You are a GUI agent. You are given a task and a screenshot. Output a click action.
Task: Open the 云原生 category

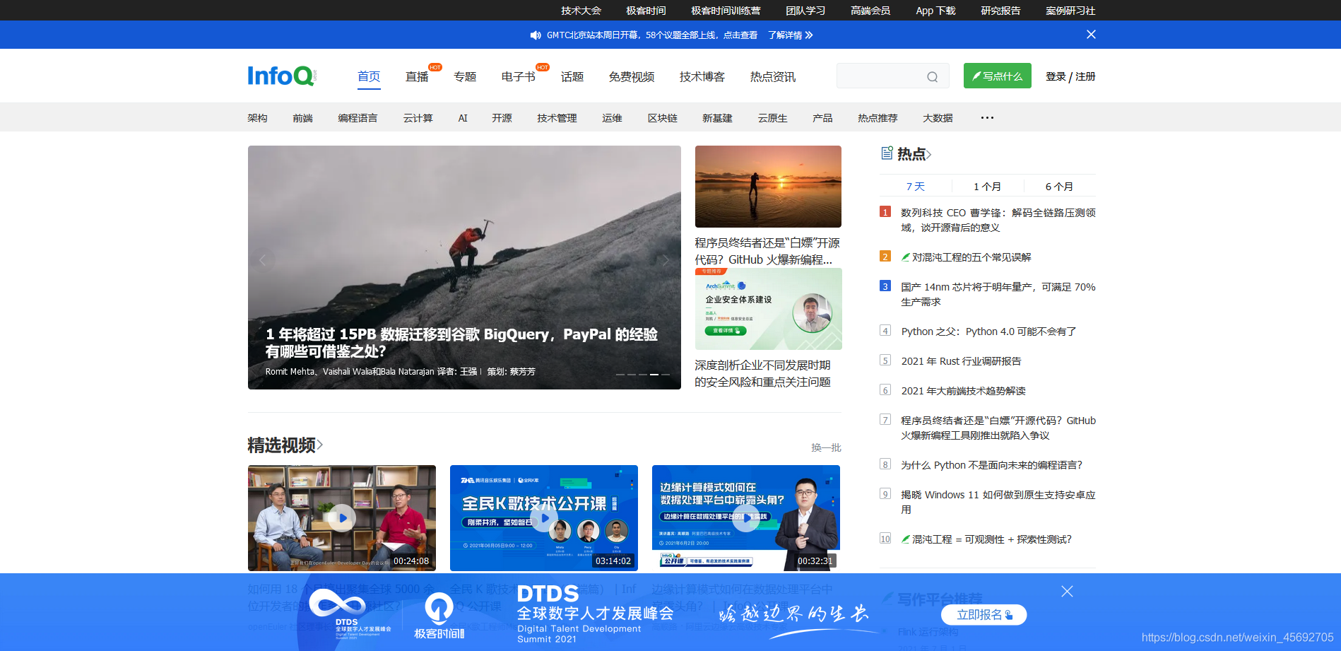772,118
